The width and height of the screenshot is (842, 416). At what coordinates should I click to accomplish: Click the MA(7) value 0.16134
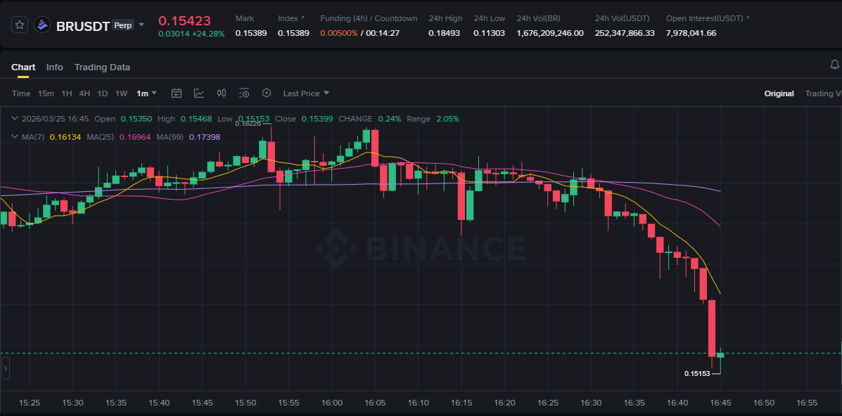click(65, 137)
